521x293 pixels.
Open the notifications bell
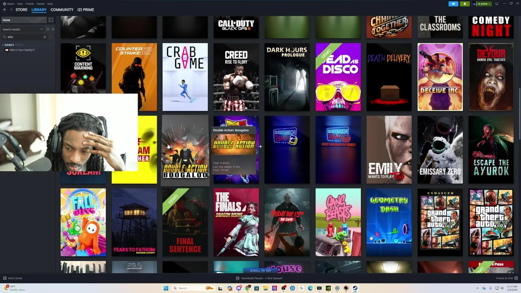(x=465, y=4)
